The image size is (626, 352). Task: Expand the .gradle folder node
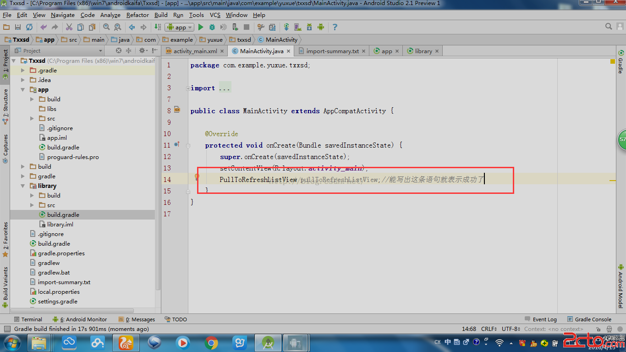tap(23, 71)
